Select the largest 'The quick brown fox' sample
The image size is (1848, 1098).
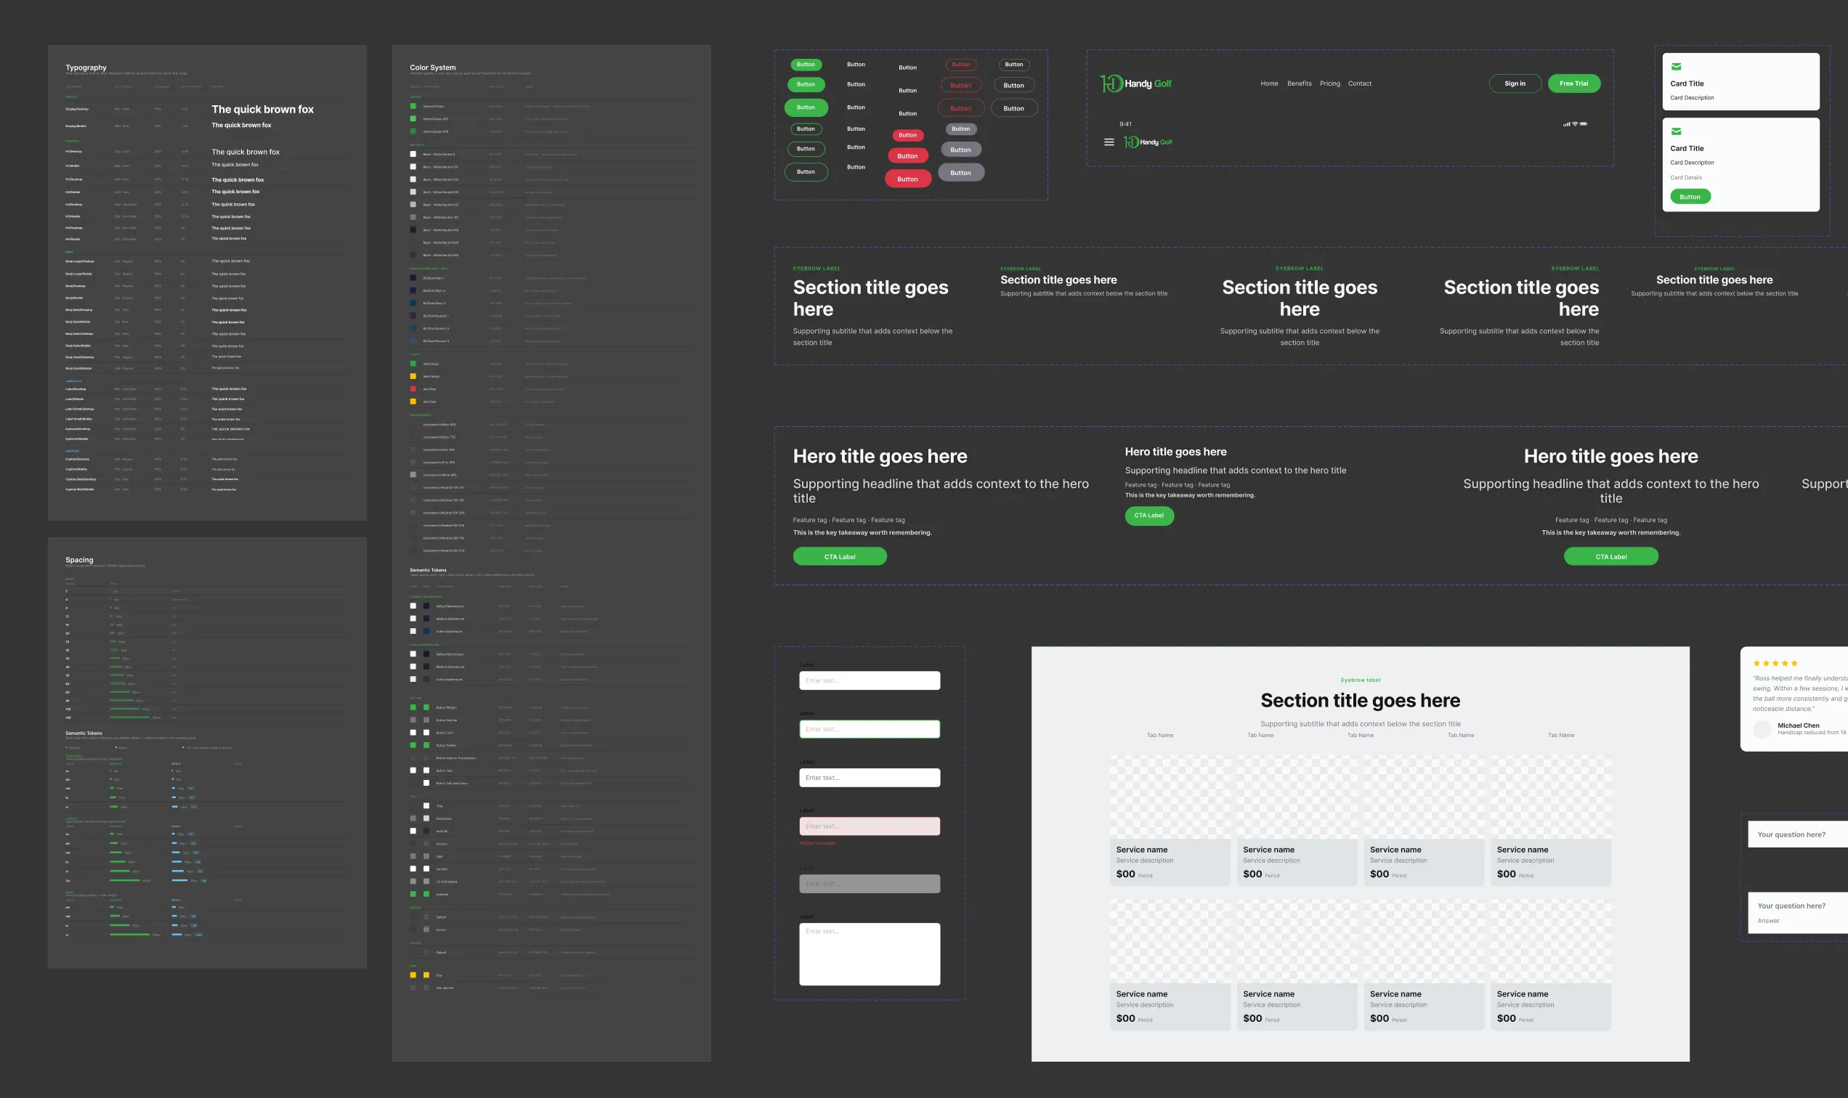(263, 110)
